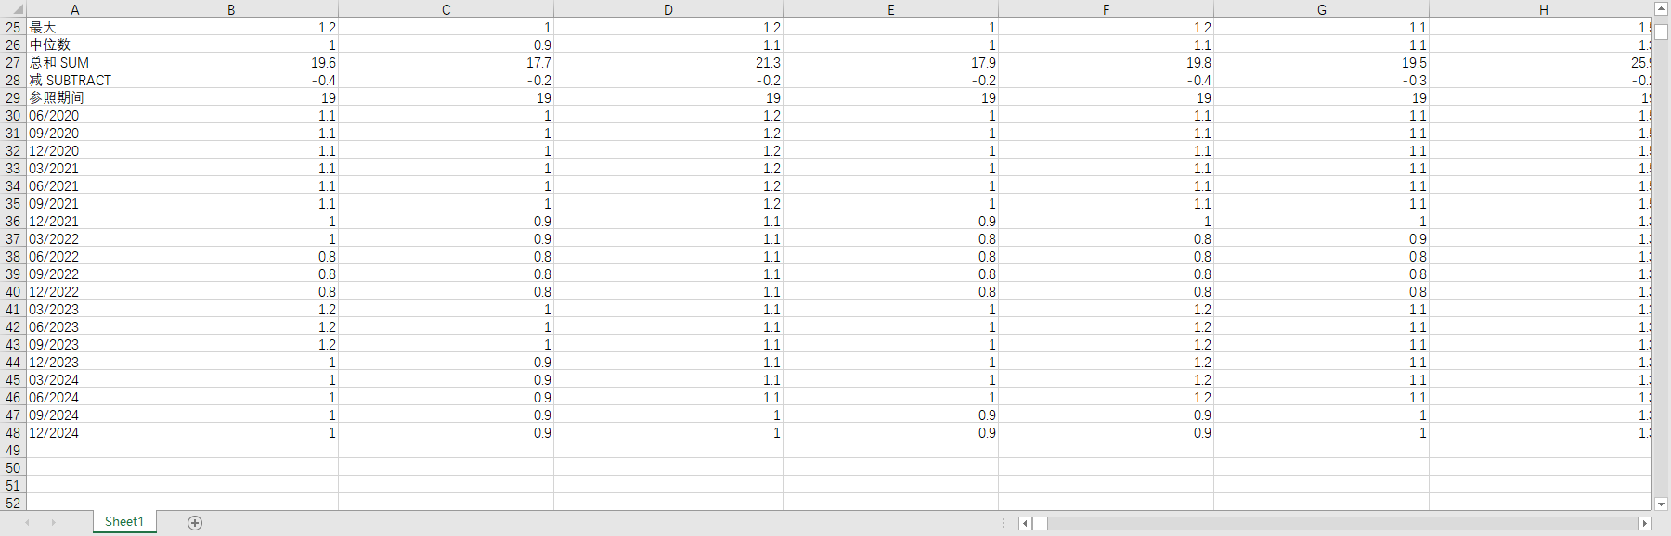Viewport: 1671px width, 536px height.
Task: Select the SUBTRACT value -0.3 in column G
Action: (x=1322, y=81)
